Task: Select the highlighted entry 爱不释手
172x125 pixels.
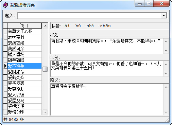Action: 24,66
